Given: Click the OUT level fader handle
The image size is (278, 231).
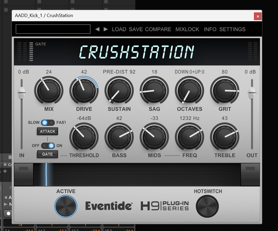Looking at the screenshot, I should point(252,92).
